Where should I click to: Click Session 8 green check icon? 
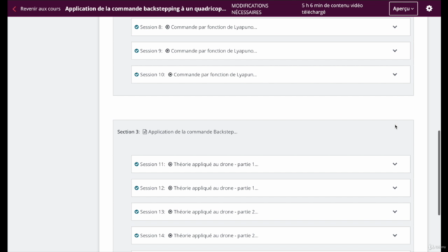pos(136,27)
